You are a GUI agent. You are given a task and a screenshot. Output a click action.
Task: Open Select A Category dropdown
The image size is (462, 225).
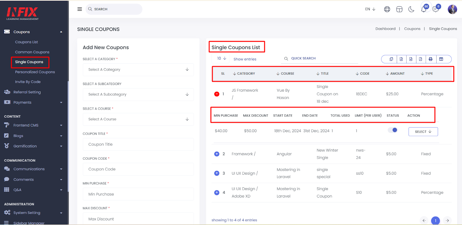click(138, 69)
